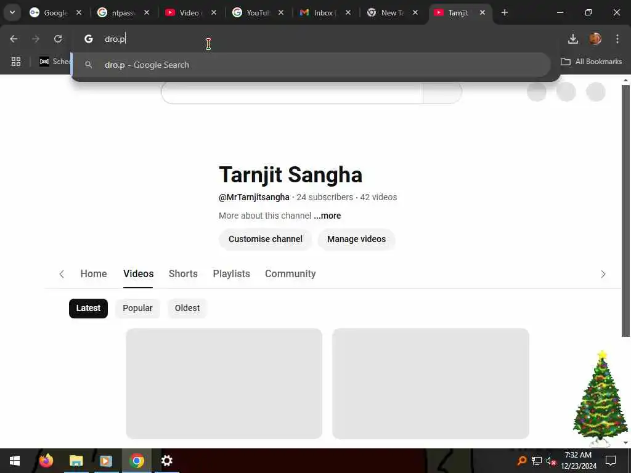This screenshot has height=473, width=631.
Task: Click the Tarnjit Sangha channel title
Action: (x=291, y=175)
